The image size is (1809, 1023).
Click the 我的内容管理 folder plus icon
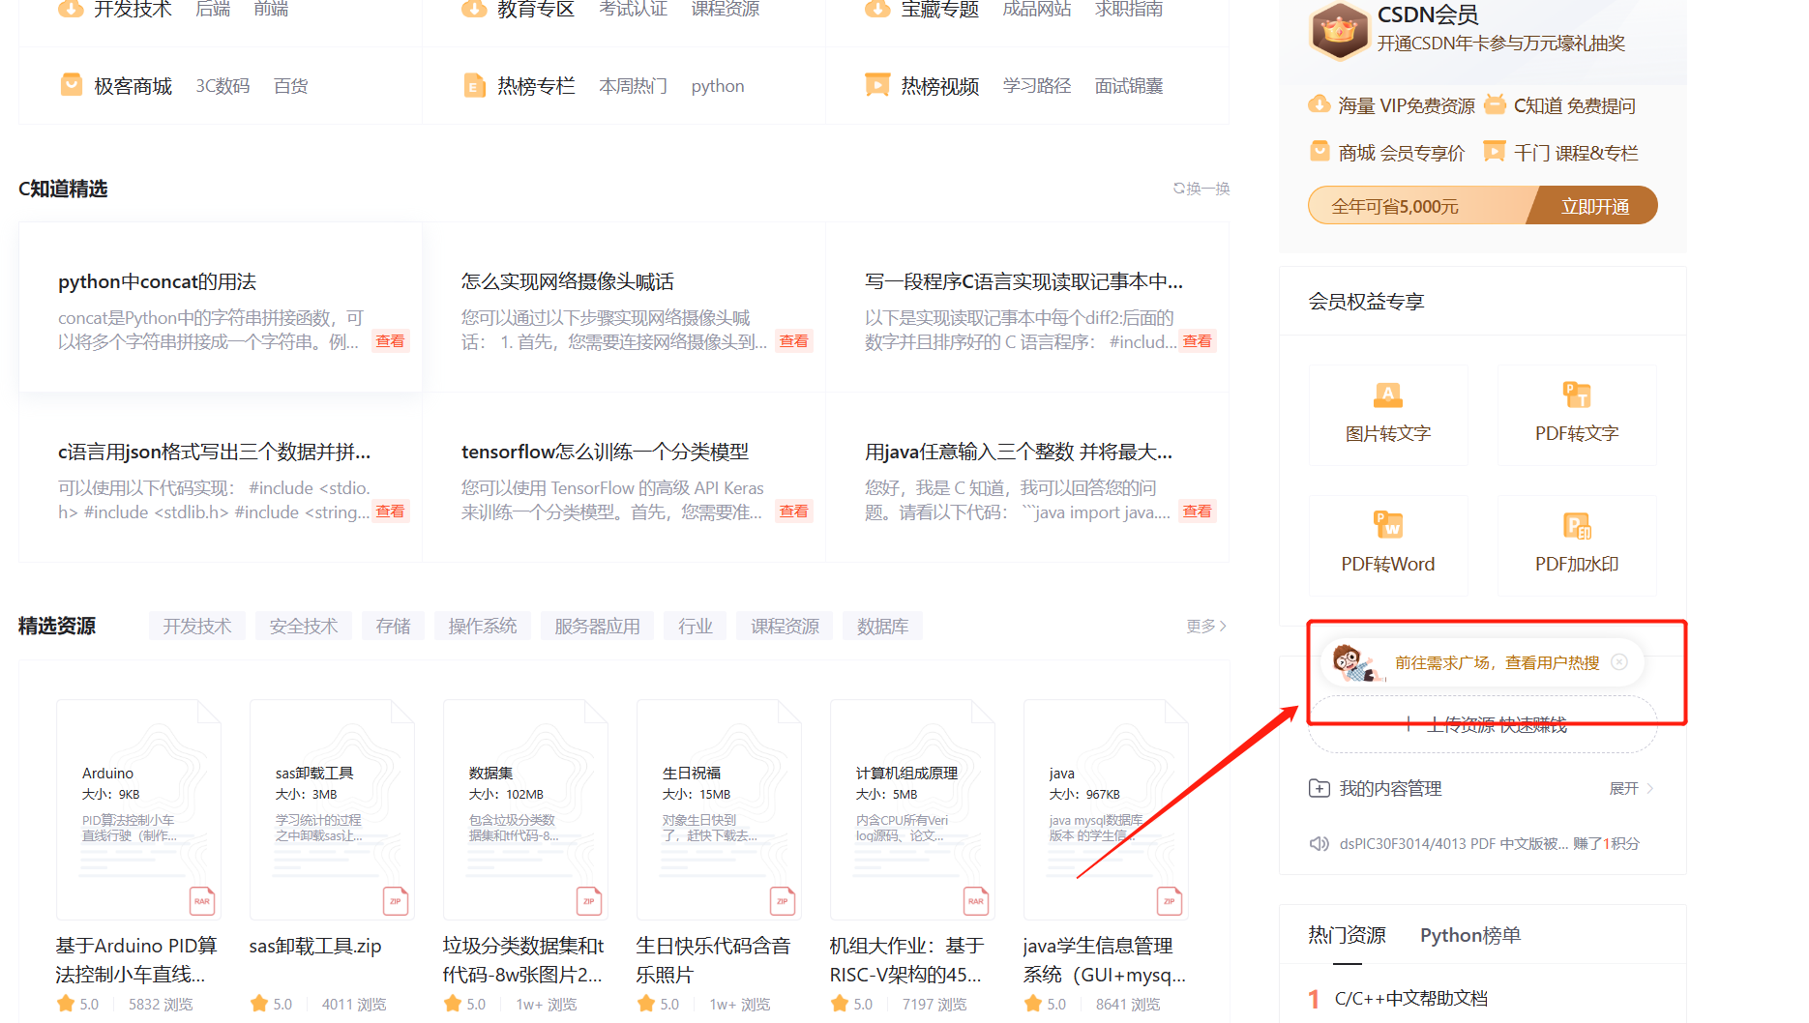coord(1320,788)
